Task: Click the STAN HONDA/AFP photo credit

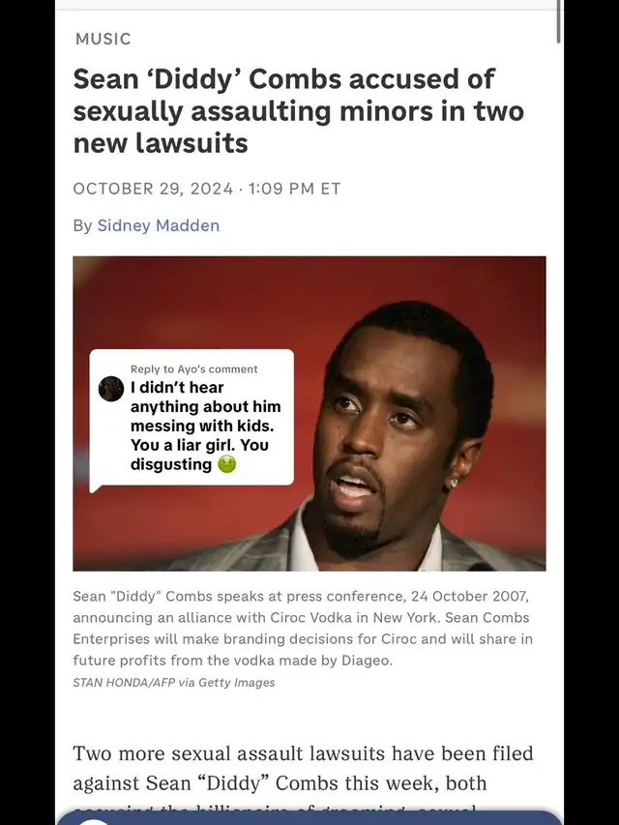Action: pyautogui.click(x=174, y=683)
